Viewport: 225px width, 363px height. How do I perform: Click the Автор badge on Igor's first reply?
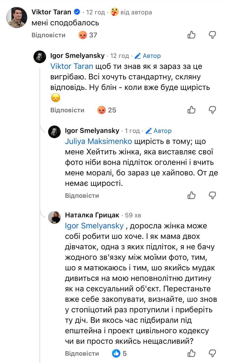148,56
